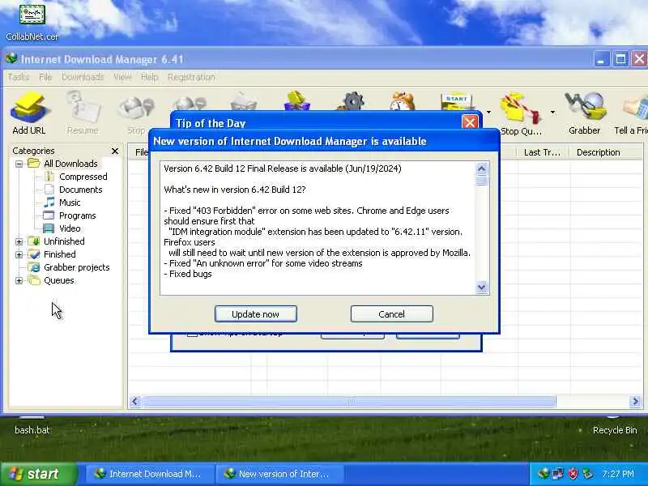Viewport: 648px width, 486px height.
Task: Click the Stop toolbar icon
Action: coord(137,113)
